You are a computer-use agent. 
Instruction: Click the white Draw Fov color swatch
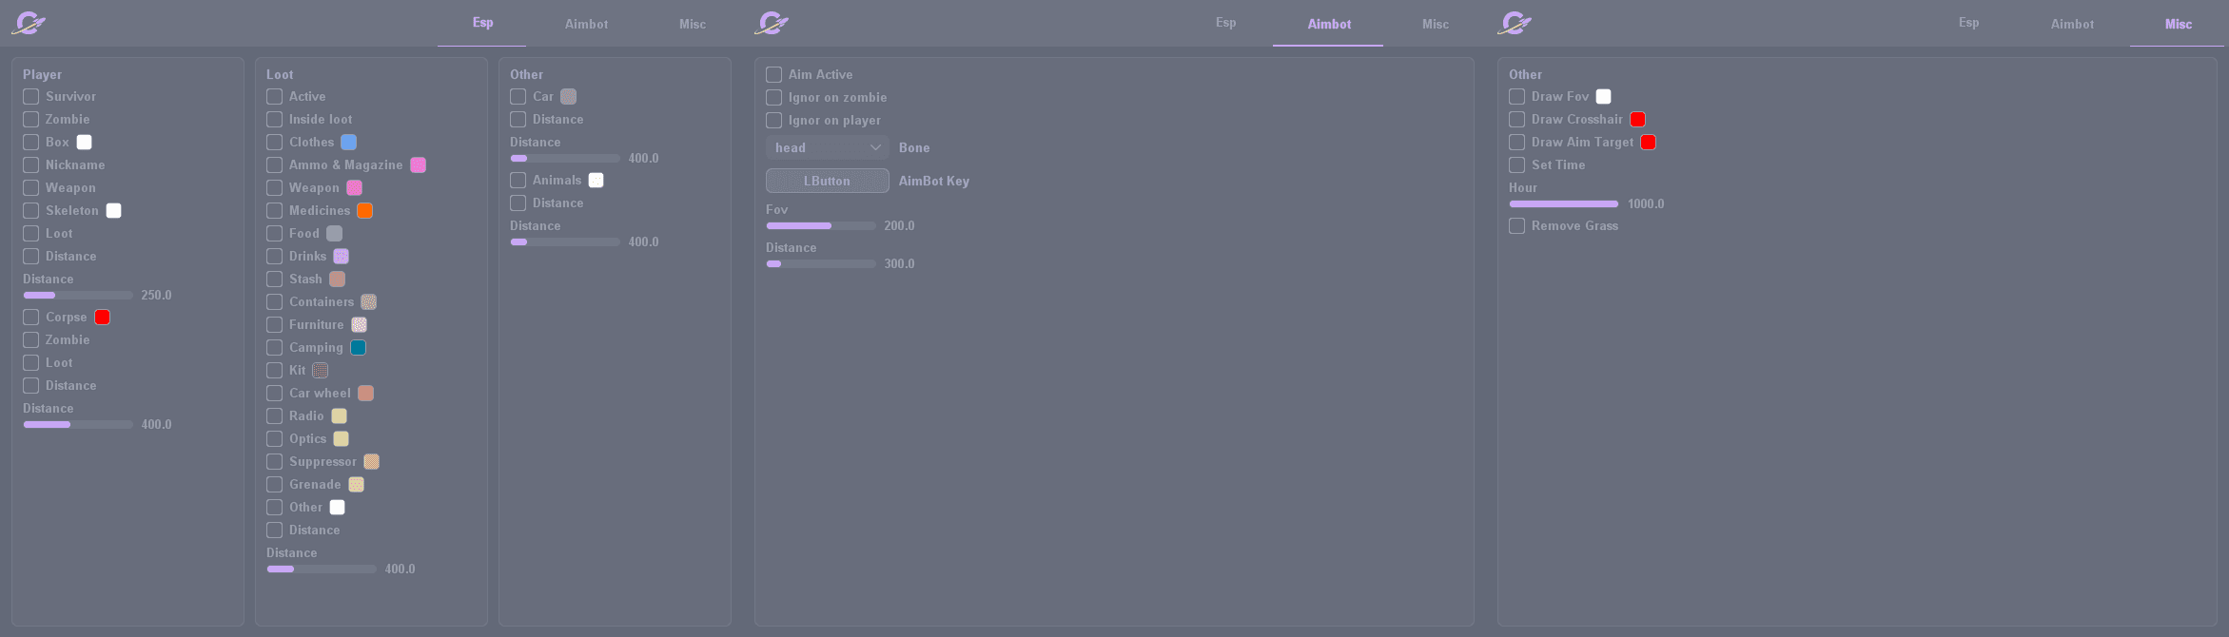click(x=1604, y=97)
